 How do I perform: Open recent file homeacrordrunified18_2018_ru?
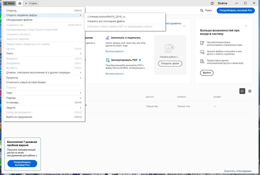(x=106, y=17)
